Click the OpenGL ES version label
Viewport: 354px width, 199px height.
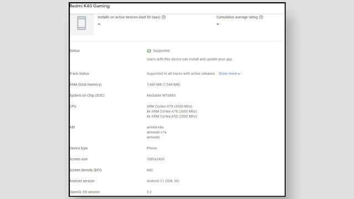(x=85, y=192)
